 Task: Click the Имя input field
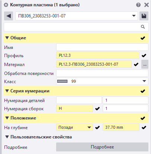tap(102, 47)
